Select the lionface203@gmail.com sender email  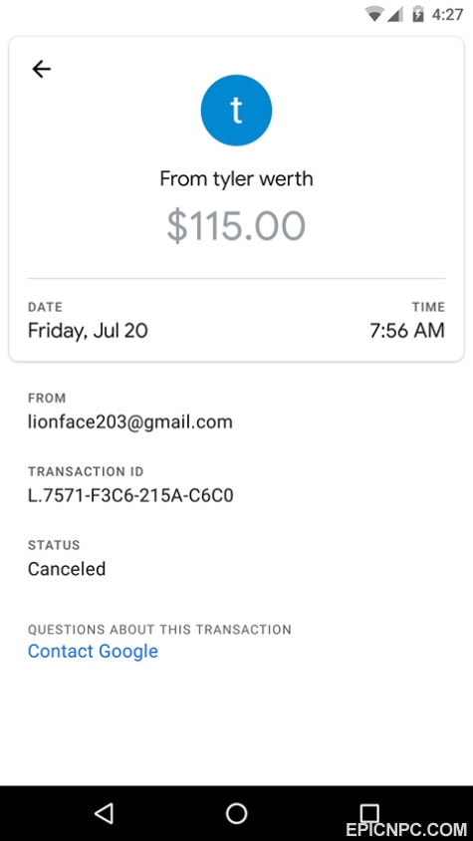(130, 422)
